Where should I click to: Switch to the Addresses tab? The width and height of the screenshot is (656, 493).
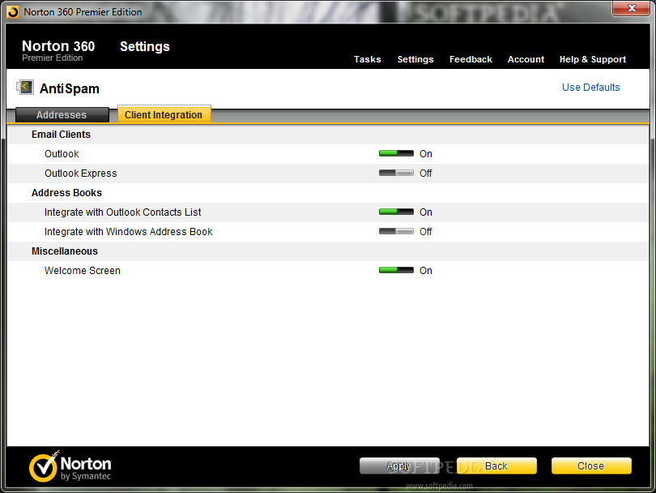coord(62,115)
